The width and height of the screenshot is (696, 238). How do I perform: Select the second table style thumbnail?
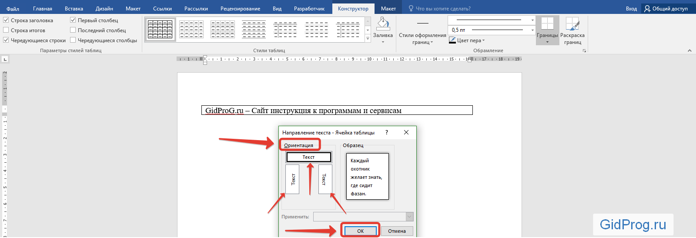[x=191, y=30]
